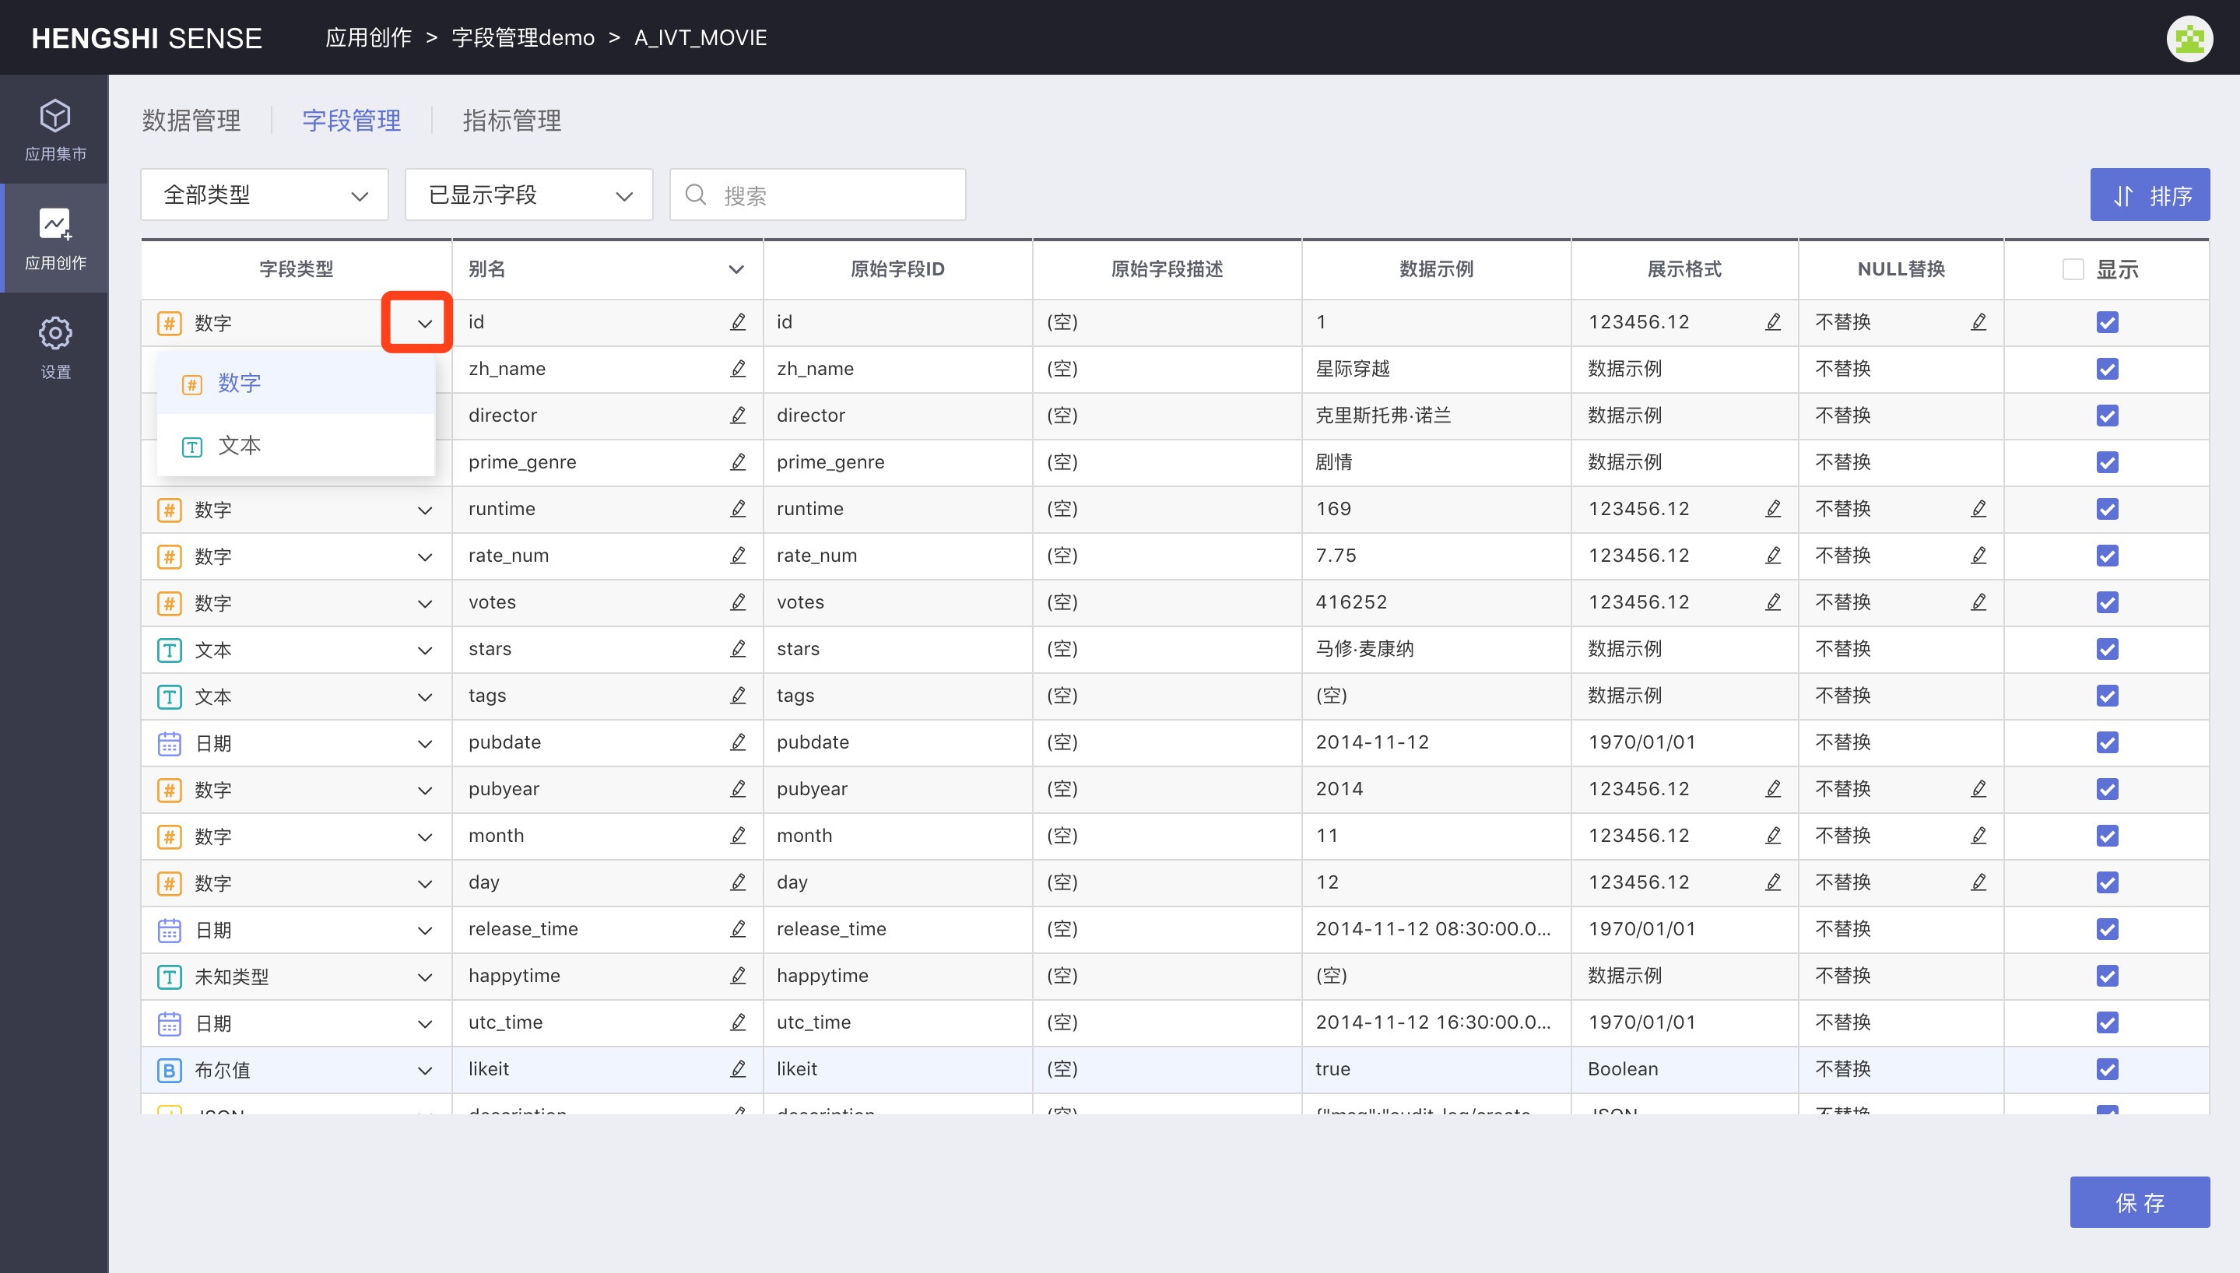Click the boolean type icon for likeit
Viewport: 2240px width, 1273px height.
click(x=169, y=1069)
